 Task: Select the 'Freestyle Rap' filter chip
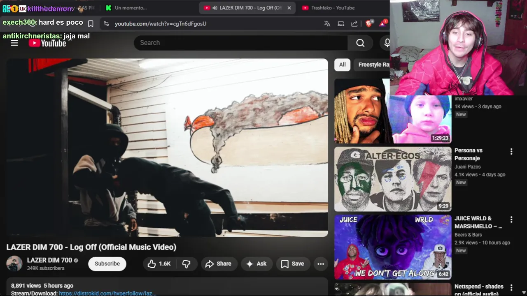[x=372, y=65]
